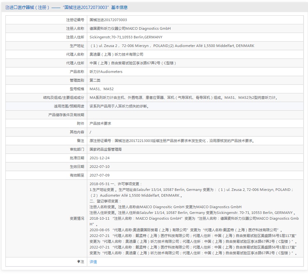Select the 变更情况 row label

77,219
